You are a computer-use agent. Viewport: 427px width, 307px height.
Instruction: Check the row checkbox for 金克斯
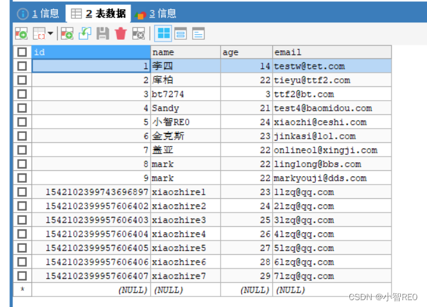[22, 136]
